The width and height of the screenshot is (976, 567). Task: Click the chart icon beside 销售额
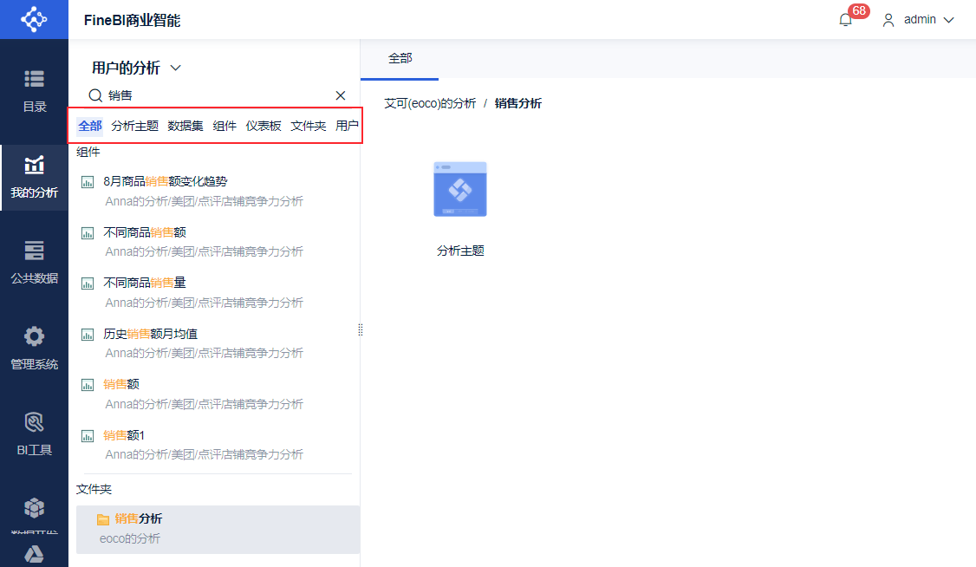click(88, 385)
